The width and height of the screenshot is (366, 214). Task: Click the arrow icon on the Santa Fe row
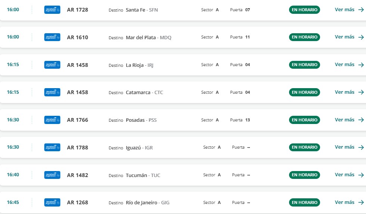[x=361, y=10]
